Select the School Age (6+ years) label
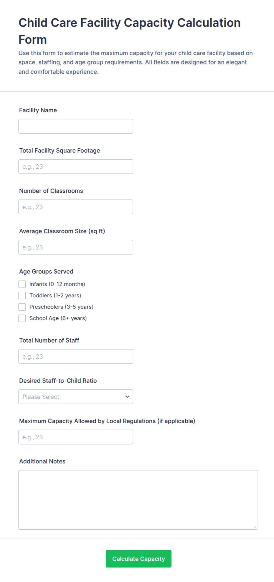 [58, 318]
